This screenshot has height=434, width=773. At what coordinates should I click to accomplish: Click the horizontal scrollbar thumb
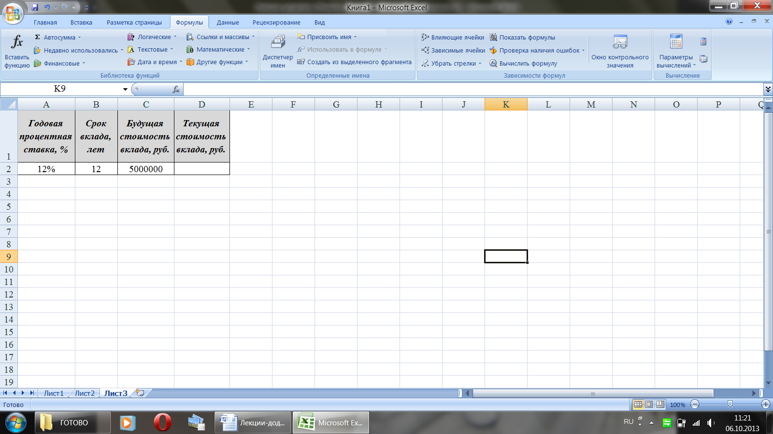pos(593,393)
